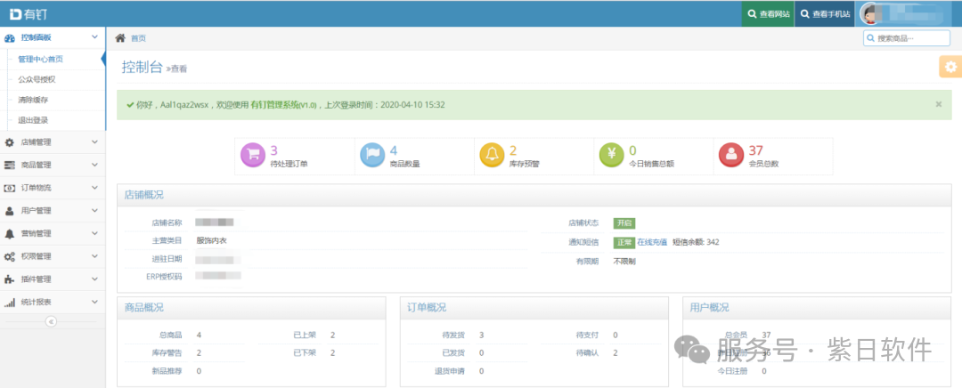Screen dimensions: 962x388
Task: Click the 有钉 logo in header
Action: 28,14
